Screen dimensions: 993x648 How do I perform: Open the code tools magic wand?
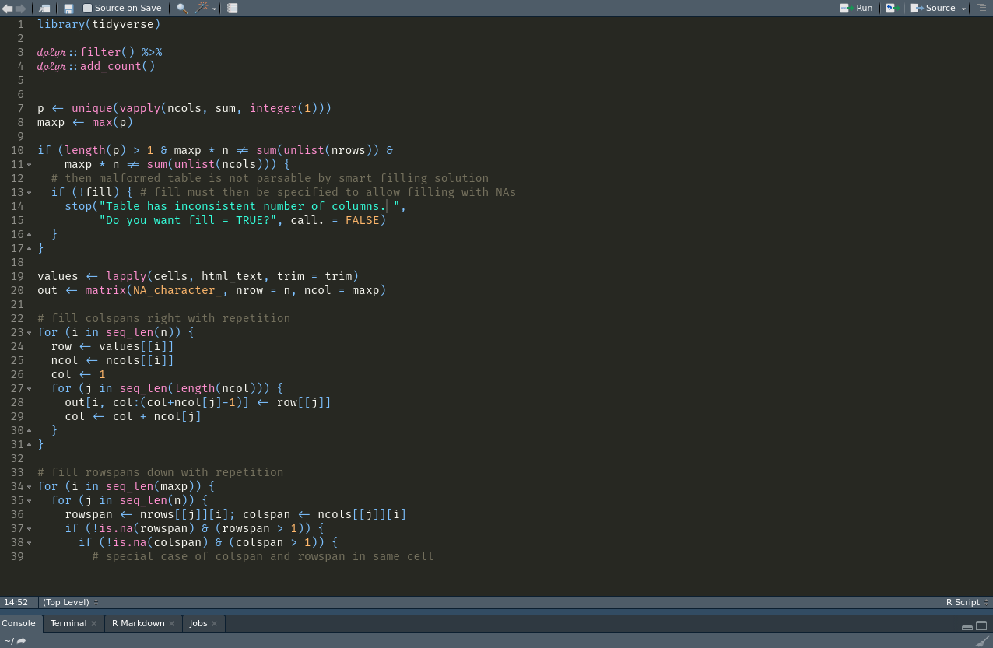pyautogui.click(x=201, y=8)
